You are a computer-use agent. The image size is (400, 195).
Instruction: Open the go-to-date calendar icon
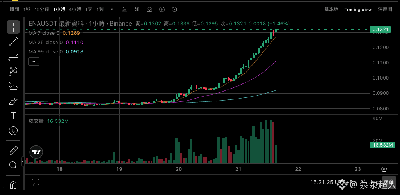point(36,181)
